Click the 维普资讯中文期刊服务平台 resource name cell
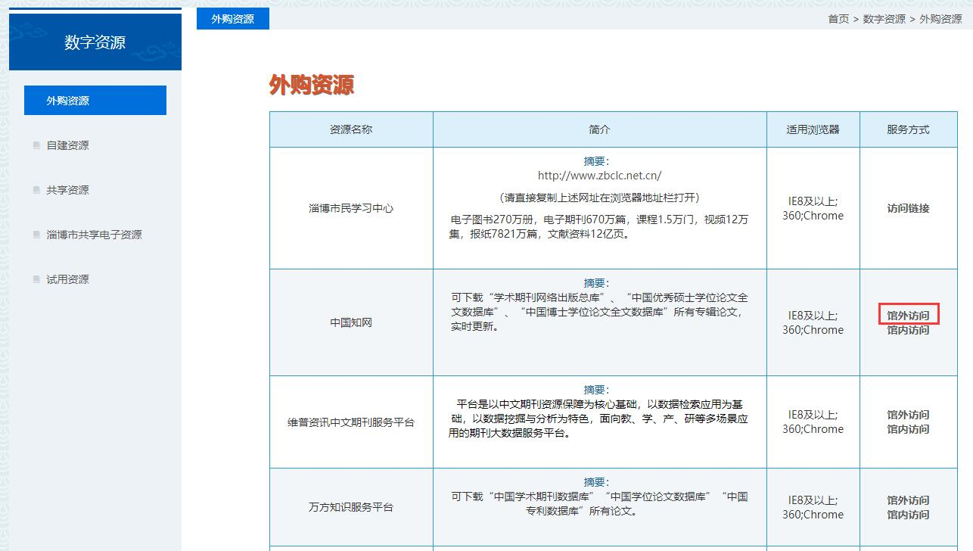This screenshot has height=551, width=973. coord(351,422)
